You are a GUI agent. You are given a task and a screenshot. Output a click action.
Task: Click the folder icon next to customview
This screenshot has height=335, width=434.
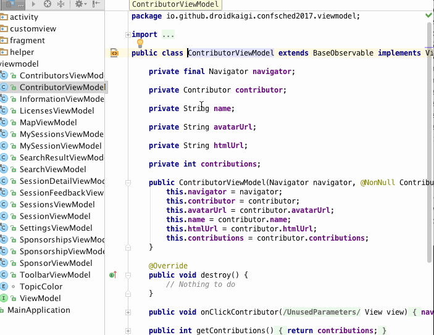pyautogui.click(x=4, y=29)
